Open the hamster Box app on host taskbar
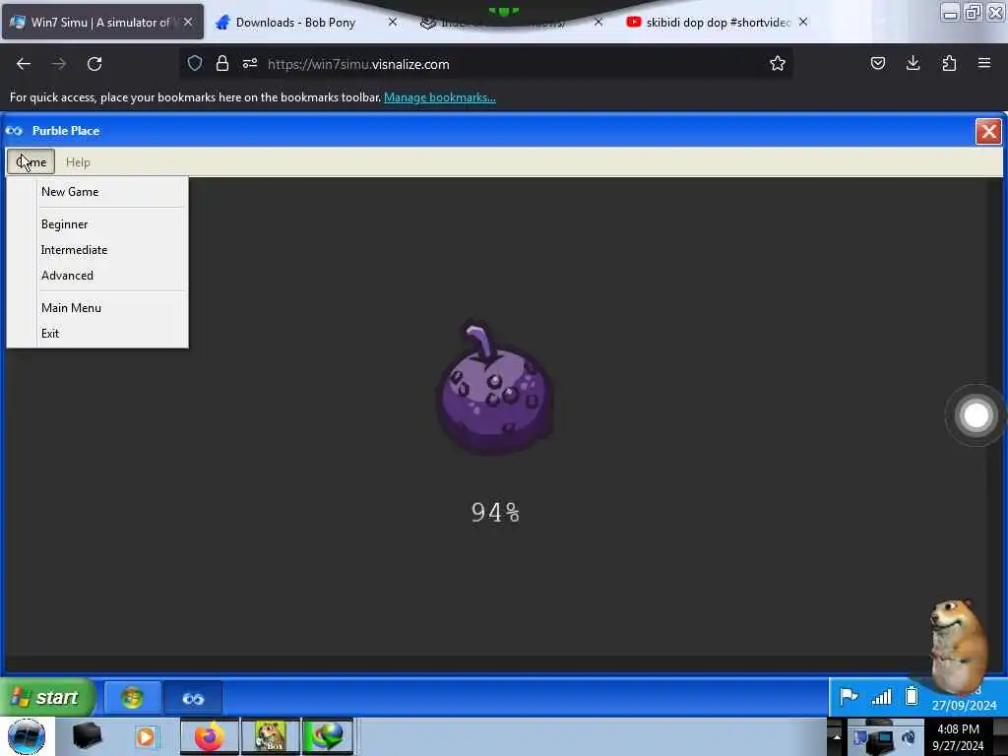 [x=270, y=736]
